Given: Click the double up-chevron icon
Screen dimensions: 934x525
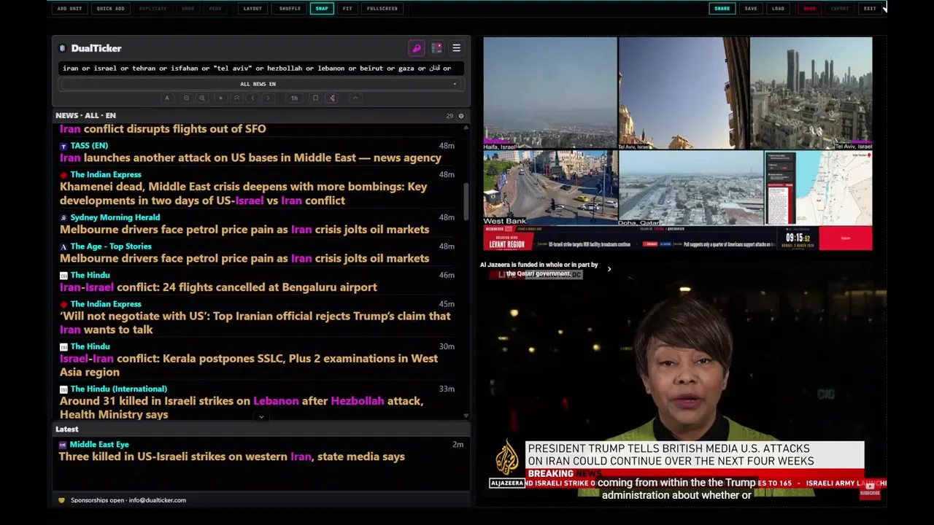Looking at the screenshot, I should (236, 98).
